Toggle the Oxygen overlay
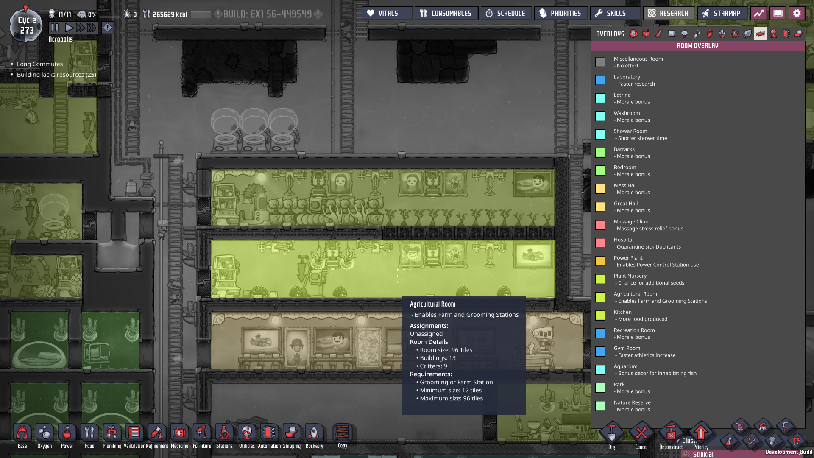This screenshot has width=814, height=458. click(x=633, y=34)
